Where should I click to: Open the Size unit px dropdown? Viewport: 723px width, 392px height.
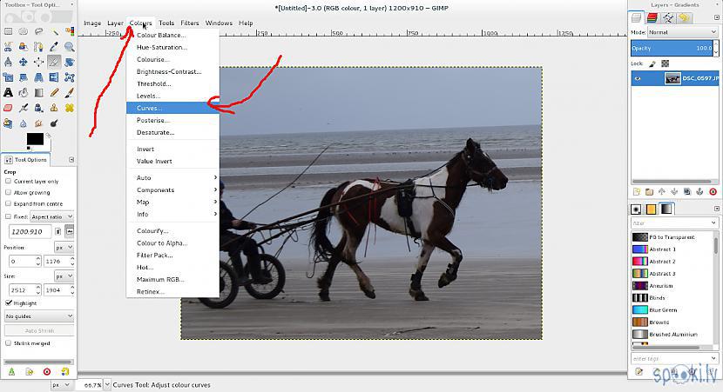pos(64,276)
